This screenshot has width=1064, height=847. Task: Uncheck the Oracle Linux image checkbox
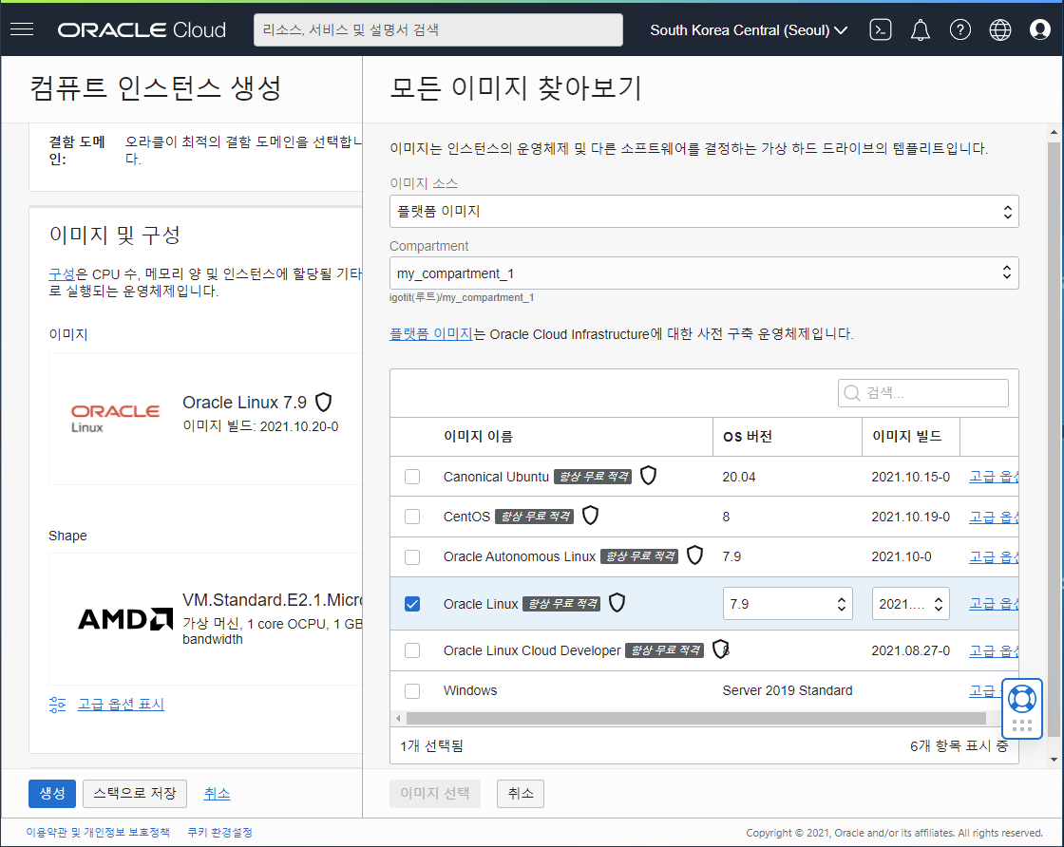tap(412, 604)
